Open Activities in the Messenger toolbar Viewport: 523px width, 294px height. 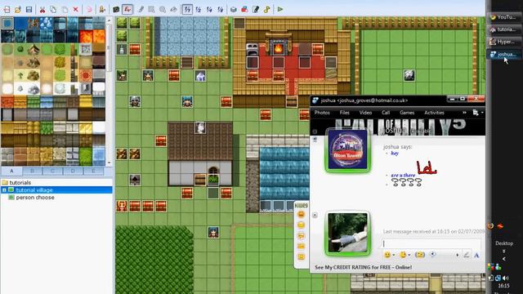pos(434,113)
